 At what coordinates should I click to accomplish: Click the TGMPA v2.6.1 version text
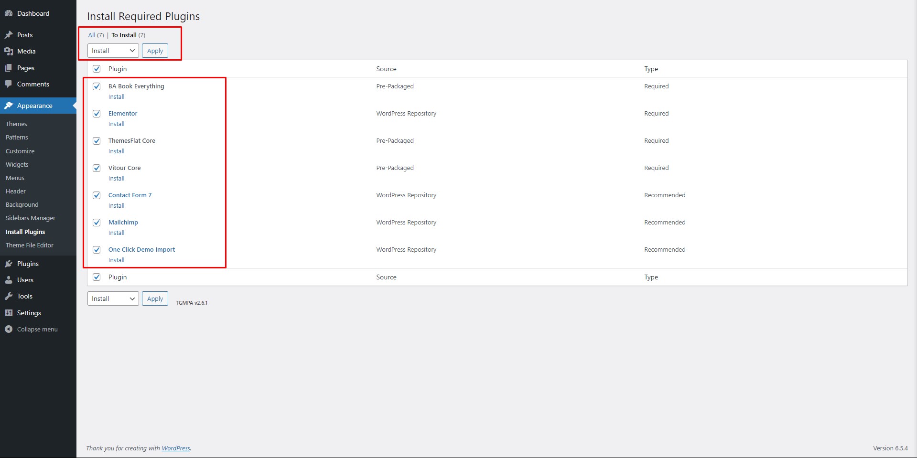coord(192,303)
